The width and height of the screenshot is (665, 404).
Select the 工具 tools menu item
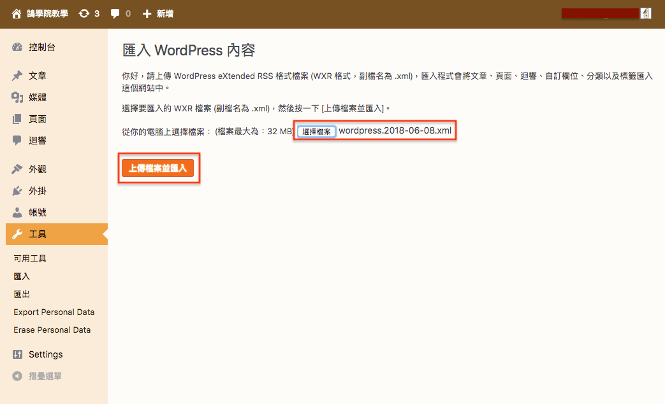pyautogui.click(x=37, y=234)
